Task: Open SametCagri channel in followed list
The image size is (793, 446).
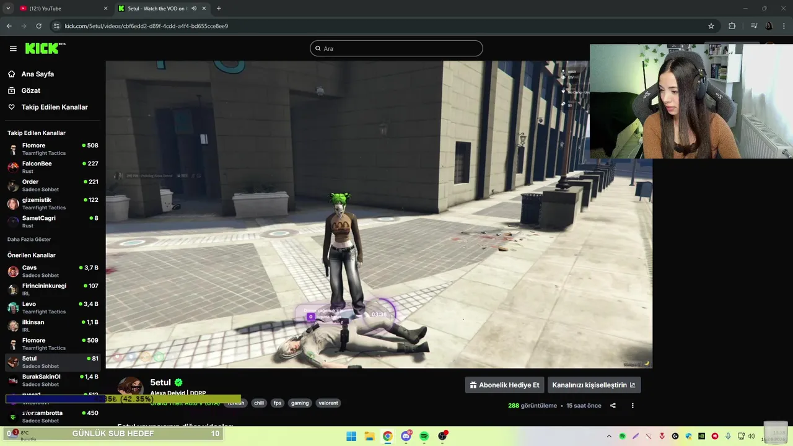Action: [53, 222]
